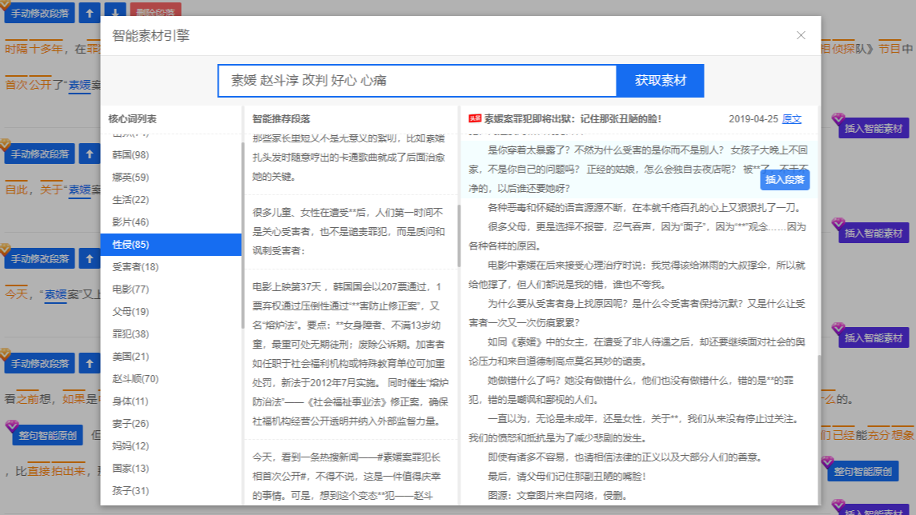Click the 插入段落 button
916x515 pixels.
[x=785, y=180]
